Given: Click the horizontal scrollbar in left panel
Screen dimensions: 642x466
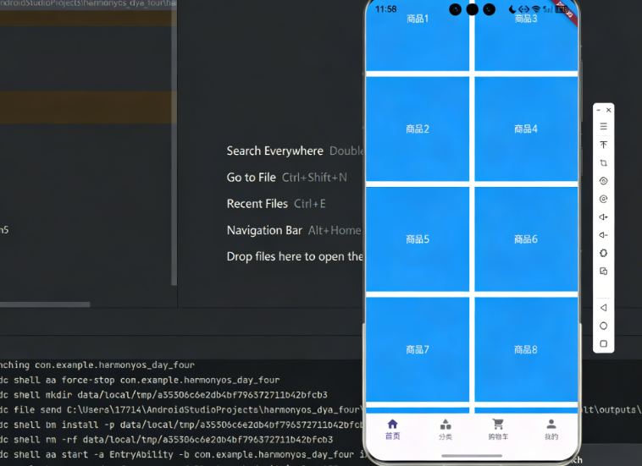Looking at the screenshot, I should click(x=45, y=304).
